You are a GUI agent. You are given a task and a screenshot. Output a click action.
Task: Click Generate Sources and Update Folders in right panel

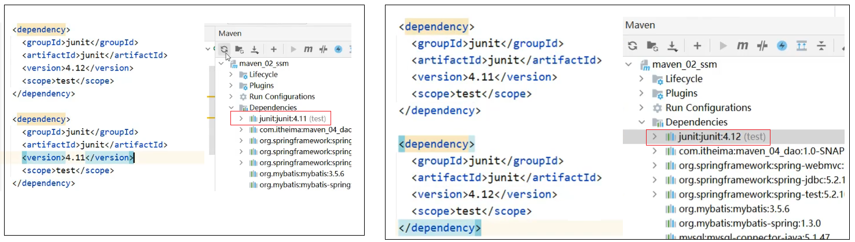click(652, 46)
